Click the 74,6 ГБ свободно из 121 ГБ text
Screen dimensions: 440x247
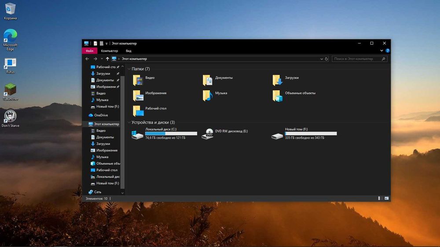click(x=165, y=138)
